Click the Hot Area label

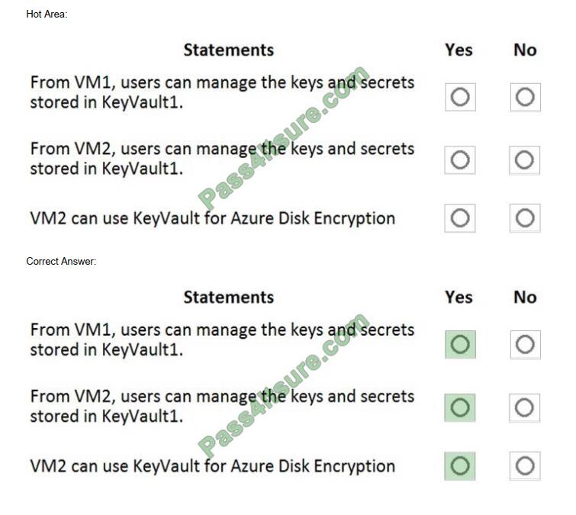point(47,14)
